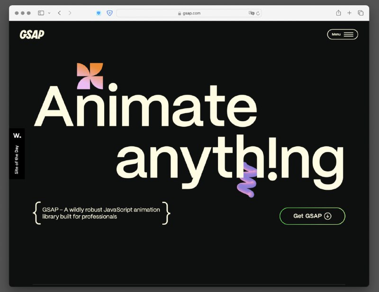Go back with the back arrow
The width and height of the screenshot is (379, 292).
(60, 13)
